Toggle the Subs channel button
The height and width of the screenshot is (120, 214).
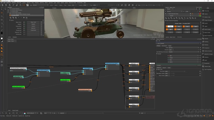point(187,27)
